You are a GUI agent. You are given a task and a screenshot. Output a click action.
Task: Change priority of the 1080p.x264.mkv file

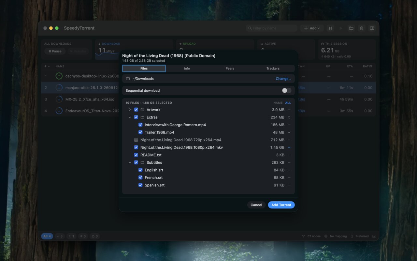tap(289, 147)
